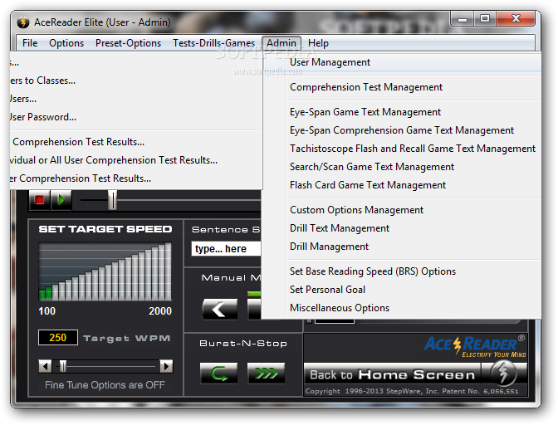Choose the Drill Management entry
The image size is (558, 425).
(x=402, y=247)
